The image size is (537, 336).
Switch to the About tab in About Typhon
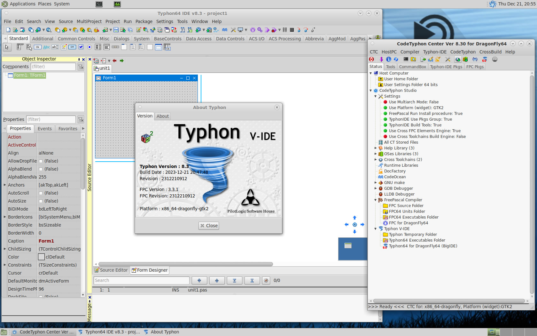pos(163,116)
